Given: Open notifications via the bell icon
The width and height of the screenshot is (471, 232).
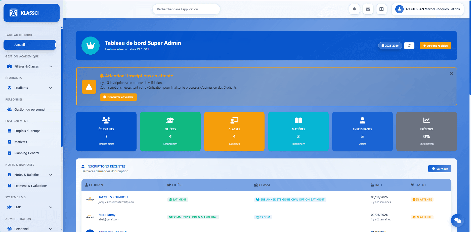Looking at the screenshot, I should click(x=354, y=9).
